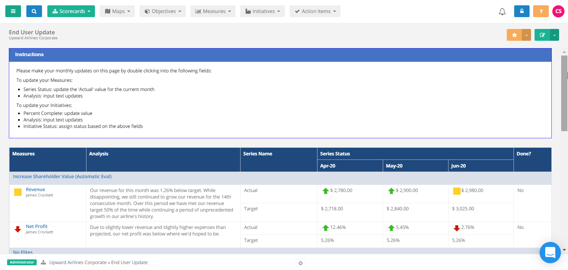Viewport: 568px width, 270px height.
Task: Click the blue unlock icon
Action: click(x=522, y=11)
